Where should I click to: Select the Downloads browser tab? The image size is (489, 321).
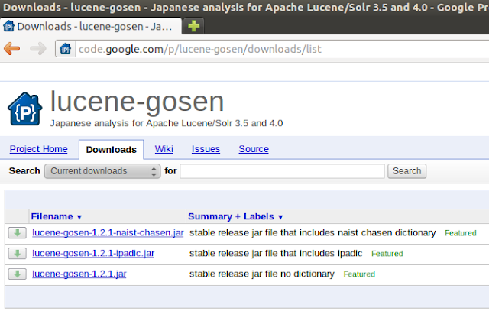click(90, 26)
